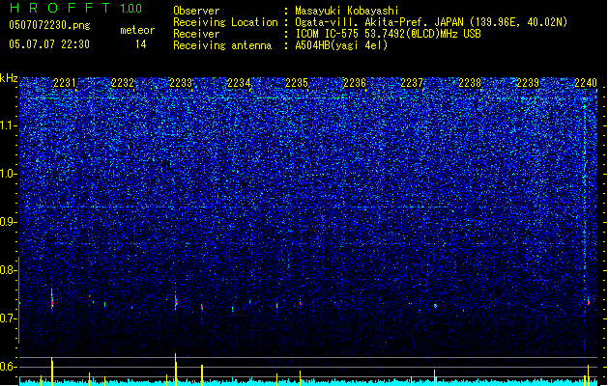Click time marker 2239

(x=528, y=83)
